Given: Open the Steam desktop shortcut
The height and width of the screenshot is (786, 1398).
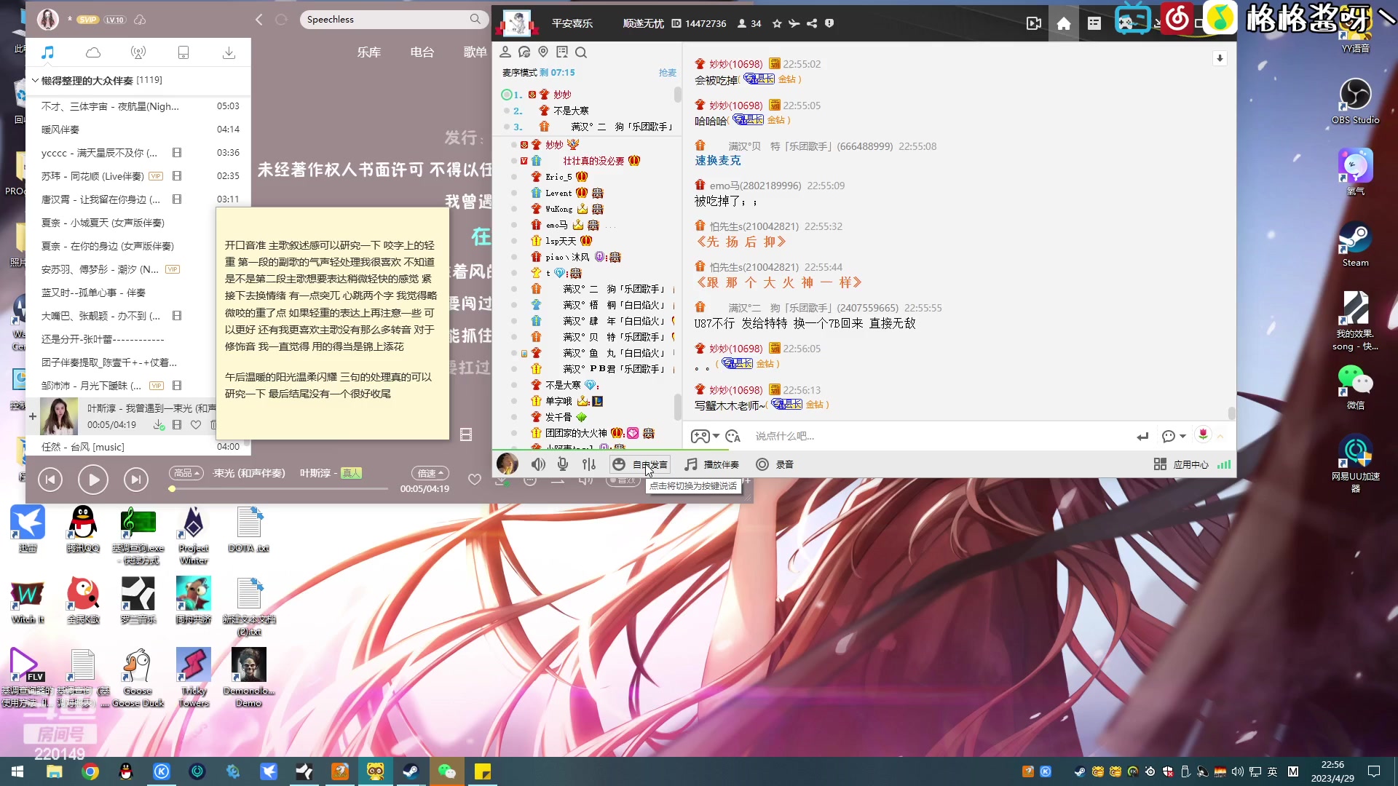Looking at the screenshot, I should pyautogui.click(x=1355, y=245).
